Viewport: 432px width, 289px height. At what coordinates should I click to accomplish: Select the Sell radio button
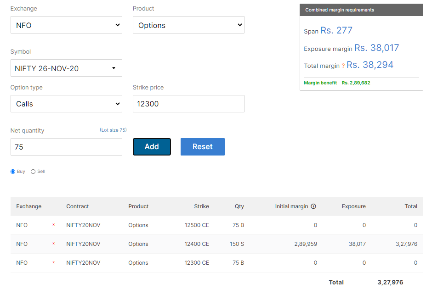33,172
